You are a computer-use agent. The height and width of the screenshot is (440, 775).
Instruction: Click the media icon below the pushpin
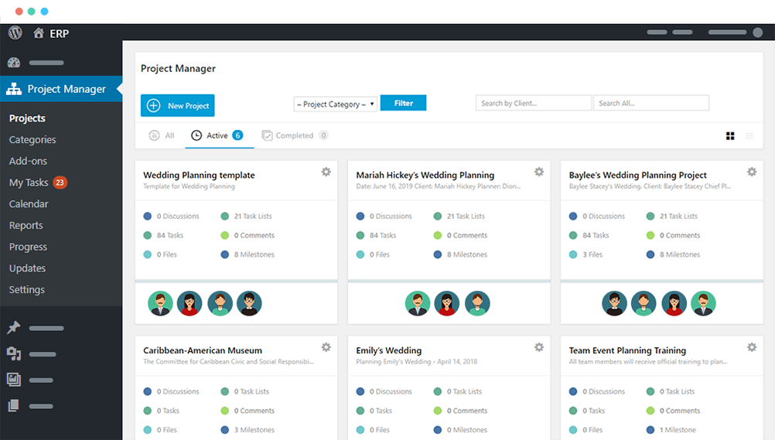tap(14, 354)
